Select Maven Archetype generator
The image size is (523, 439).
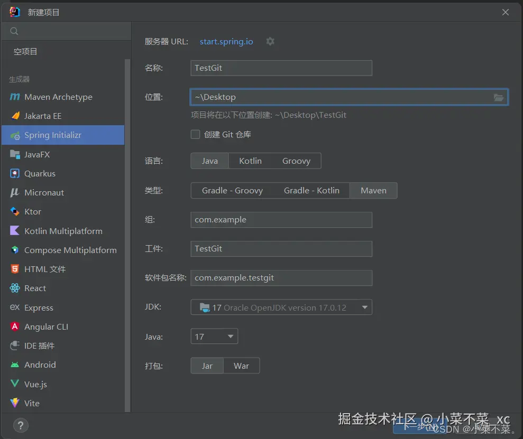pyautogui.click(x=63, y=97)
